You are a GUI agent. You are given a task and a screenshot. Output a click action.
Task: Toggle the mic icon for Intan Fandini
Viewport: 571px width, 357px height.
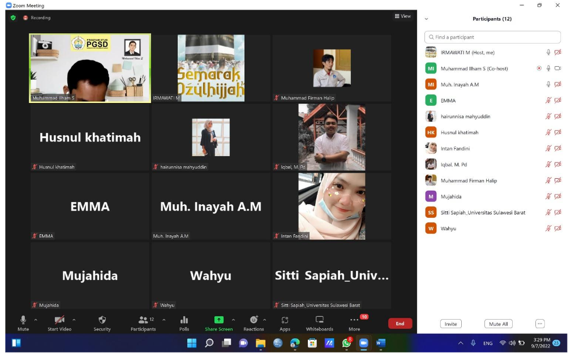[x=548, y=148]
